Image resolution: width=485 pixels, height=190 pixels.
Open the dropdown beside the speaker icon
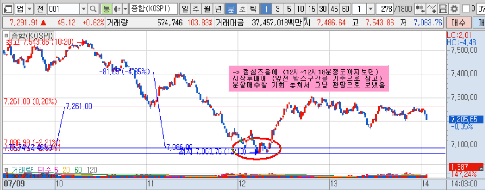click(125, 9)
